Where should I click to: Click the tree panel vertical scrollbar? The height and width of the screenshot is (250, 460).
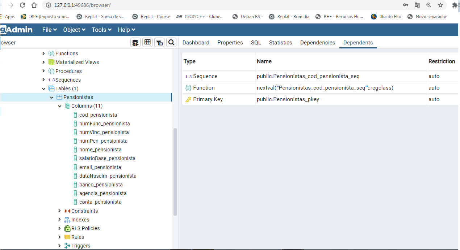[x=175, y=172]
